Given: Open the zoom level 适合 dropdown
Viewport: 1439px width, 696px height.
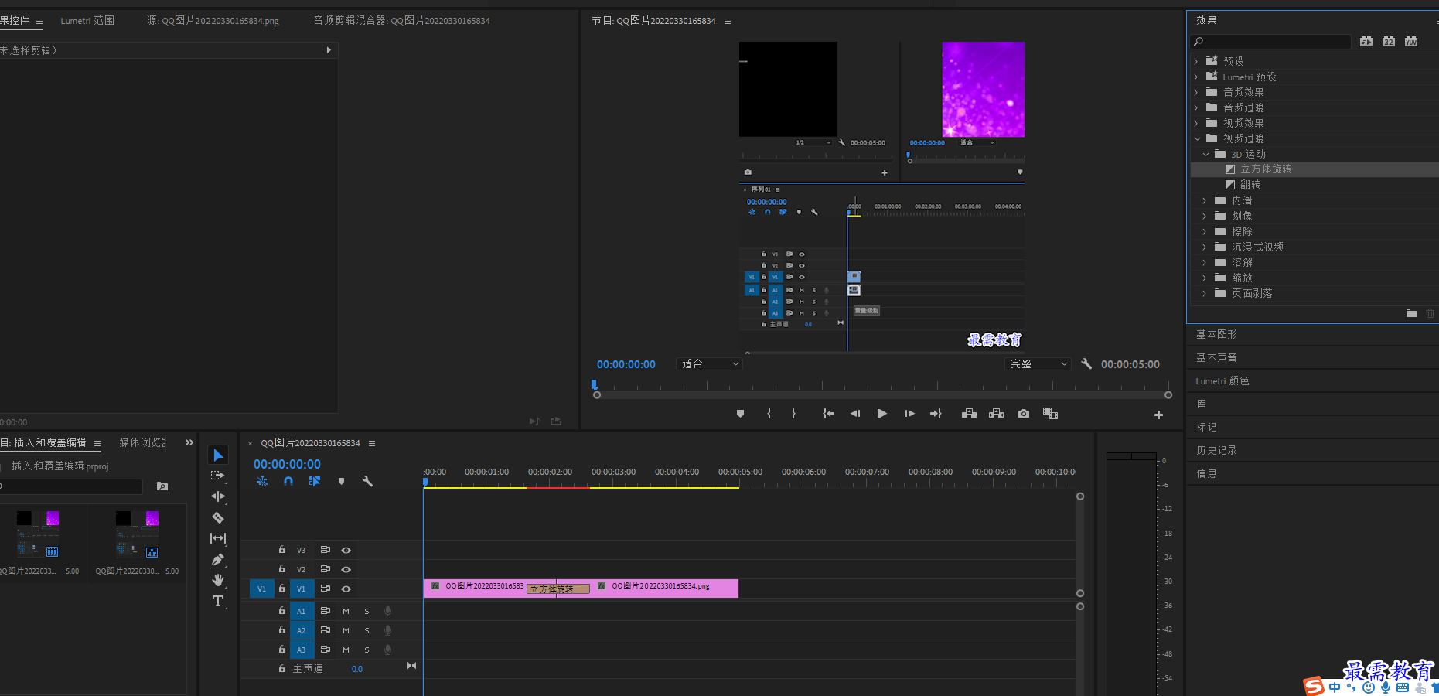Looking at the screenshot, I should click(709, 363).
